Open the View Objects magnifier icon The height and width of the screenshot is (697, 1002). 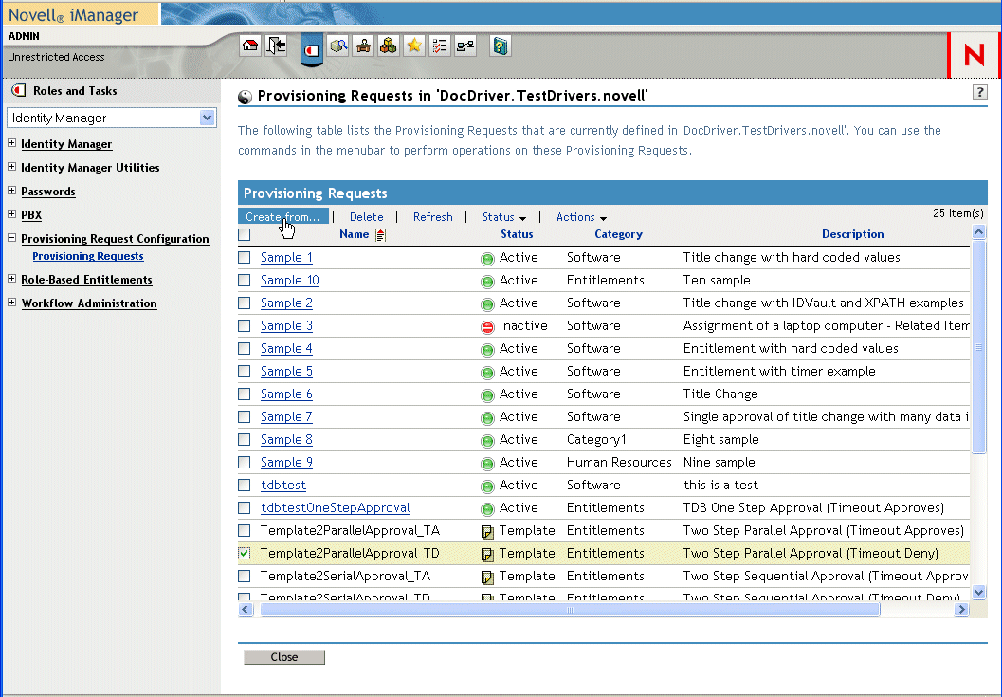(337, 46)
